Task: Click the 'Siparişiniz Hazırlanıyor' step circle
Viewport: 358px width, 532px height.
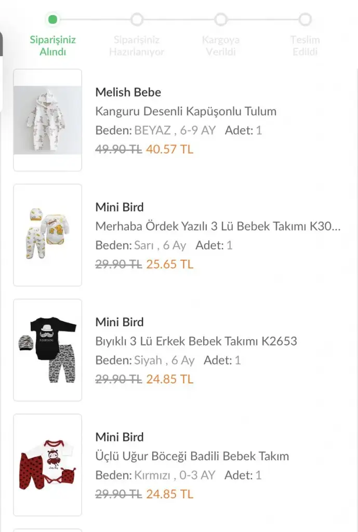Action: point(137,20)
